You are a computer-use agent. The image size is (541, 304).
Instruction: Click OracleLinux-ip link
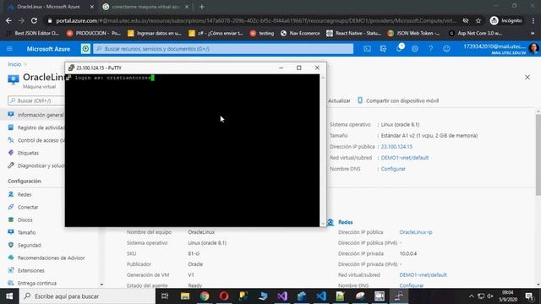[416, 232]
